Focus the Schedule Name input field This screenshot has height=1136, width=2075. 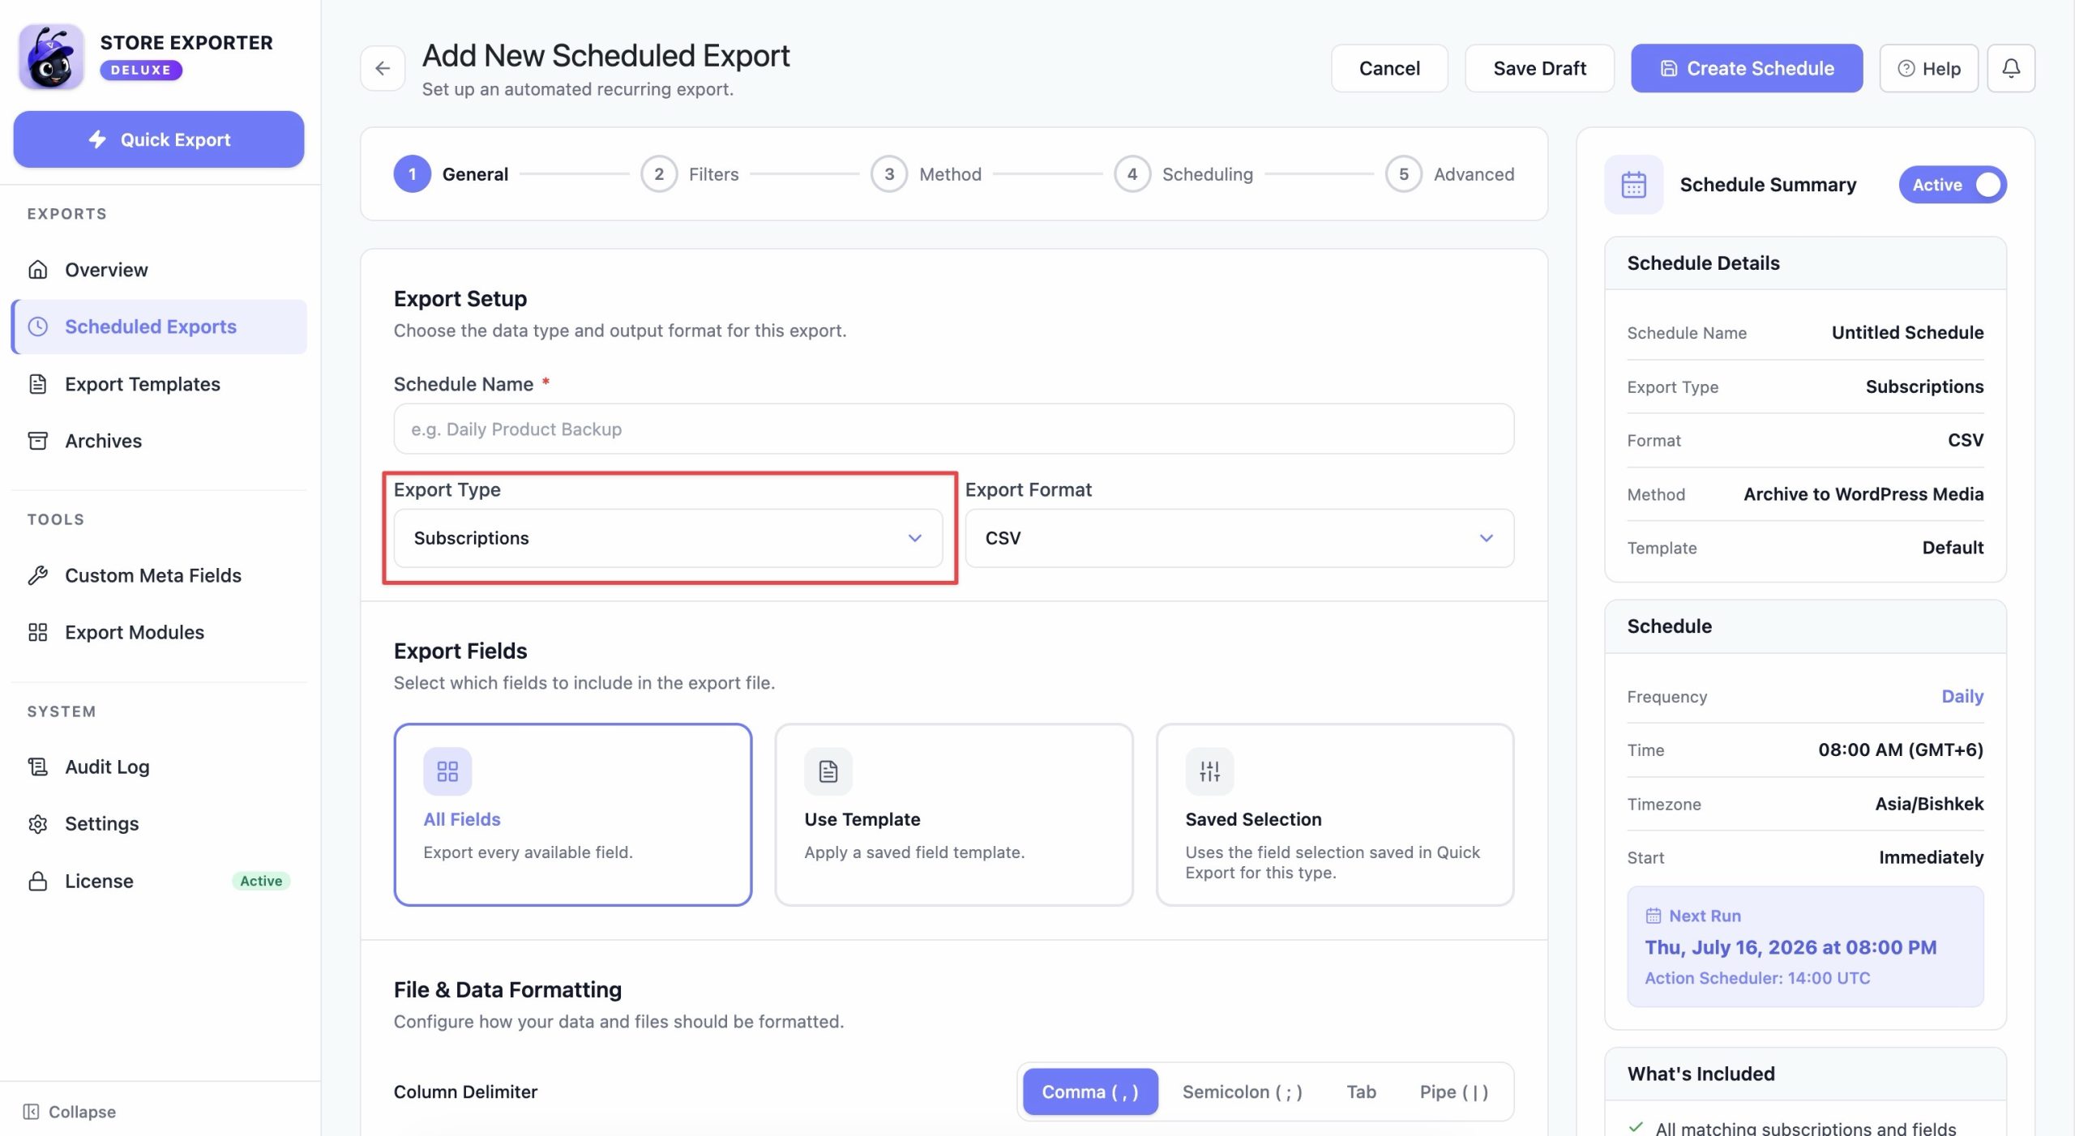pyautogui.click(x=954, y=429)
